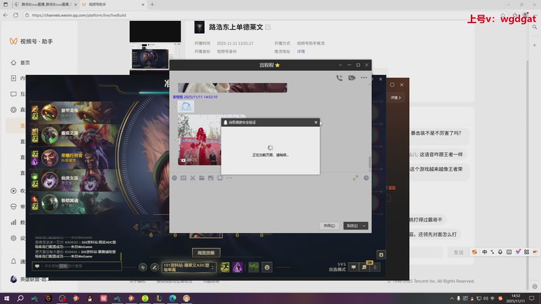Select the teammate with 铁铠冥魂 champion
This screenshot has height=304, width=541.
(76, 203)
